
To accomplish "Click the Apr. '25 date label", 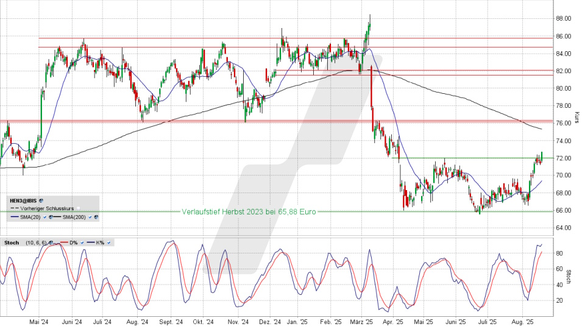I will 393,322.
